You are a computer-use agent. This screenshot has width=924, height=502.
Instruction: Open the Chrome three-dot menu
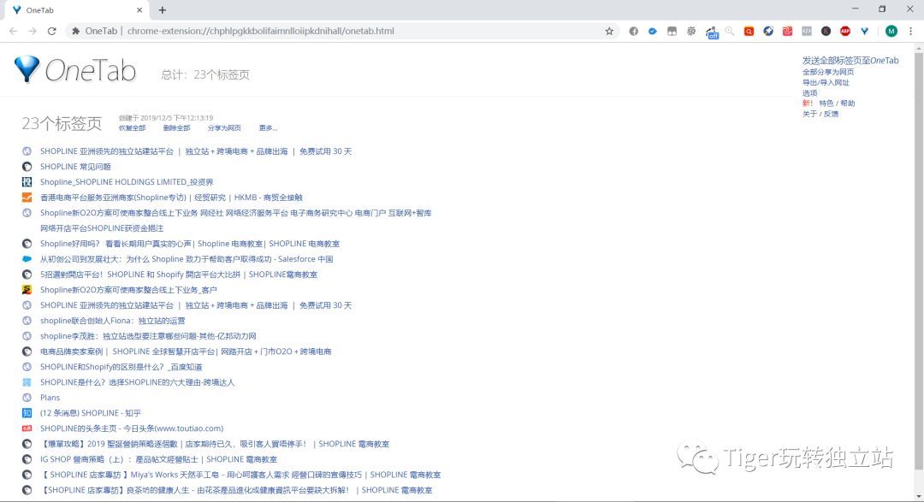910,32
